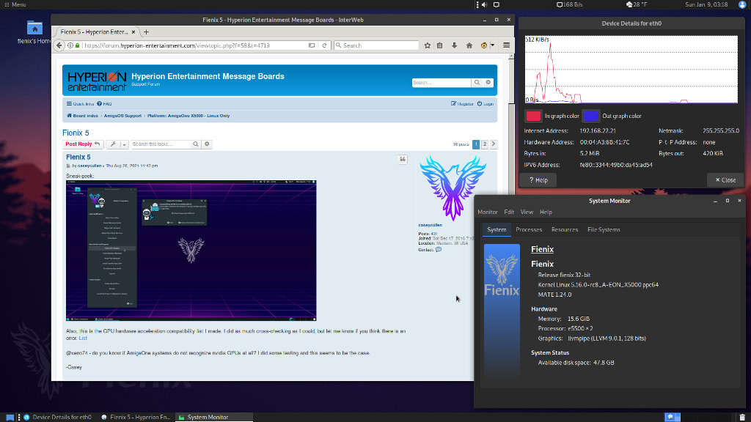This screenshot has width=751, height=422.
Task: Click the show desktop icon in the bottom panel
Action: 10,417
